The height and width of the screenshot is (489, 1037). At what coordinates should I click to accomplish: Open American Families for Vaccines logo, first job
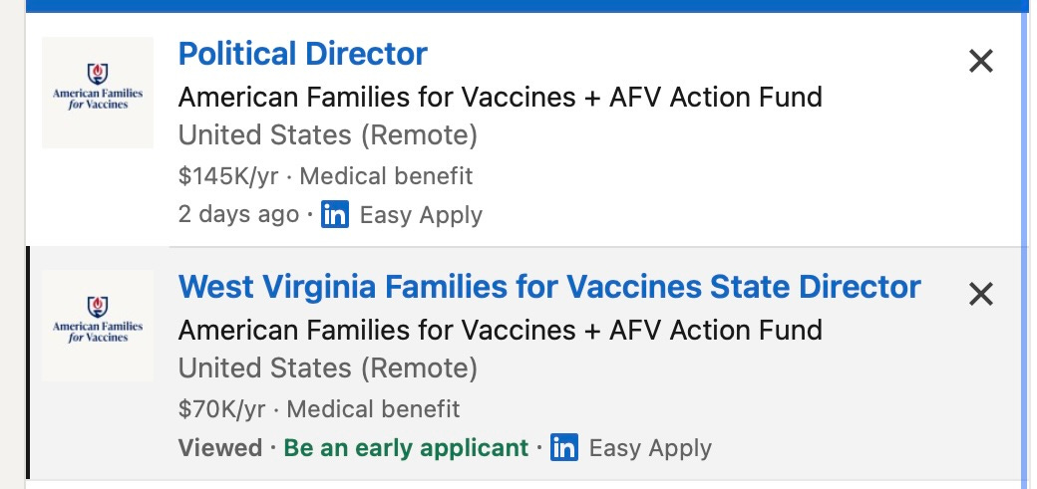click(x=98, y=93)
